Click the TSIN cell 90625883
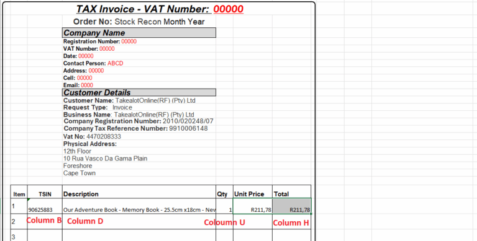The height and width of the screenshot is (241, 477). [x=45, y=206]
